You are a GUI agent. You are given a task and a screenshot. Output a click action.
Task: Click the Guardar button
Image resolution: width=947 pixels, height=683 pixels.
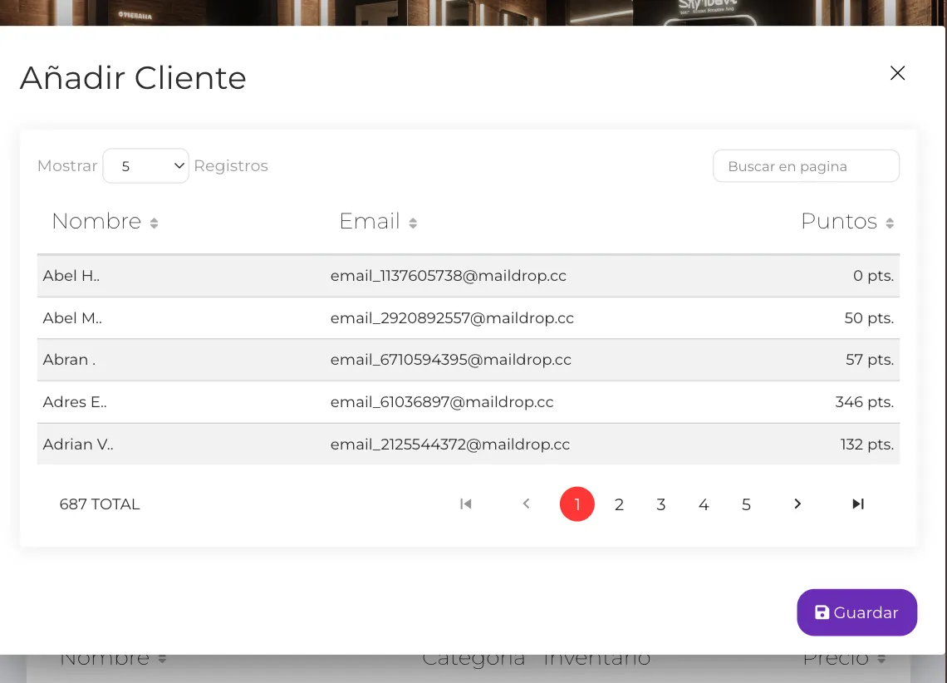pyautogui.click(x=856, y=612)
